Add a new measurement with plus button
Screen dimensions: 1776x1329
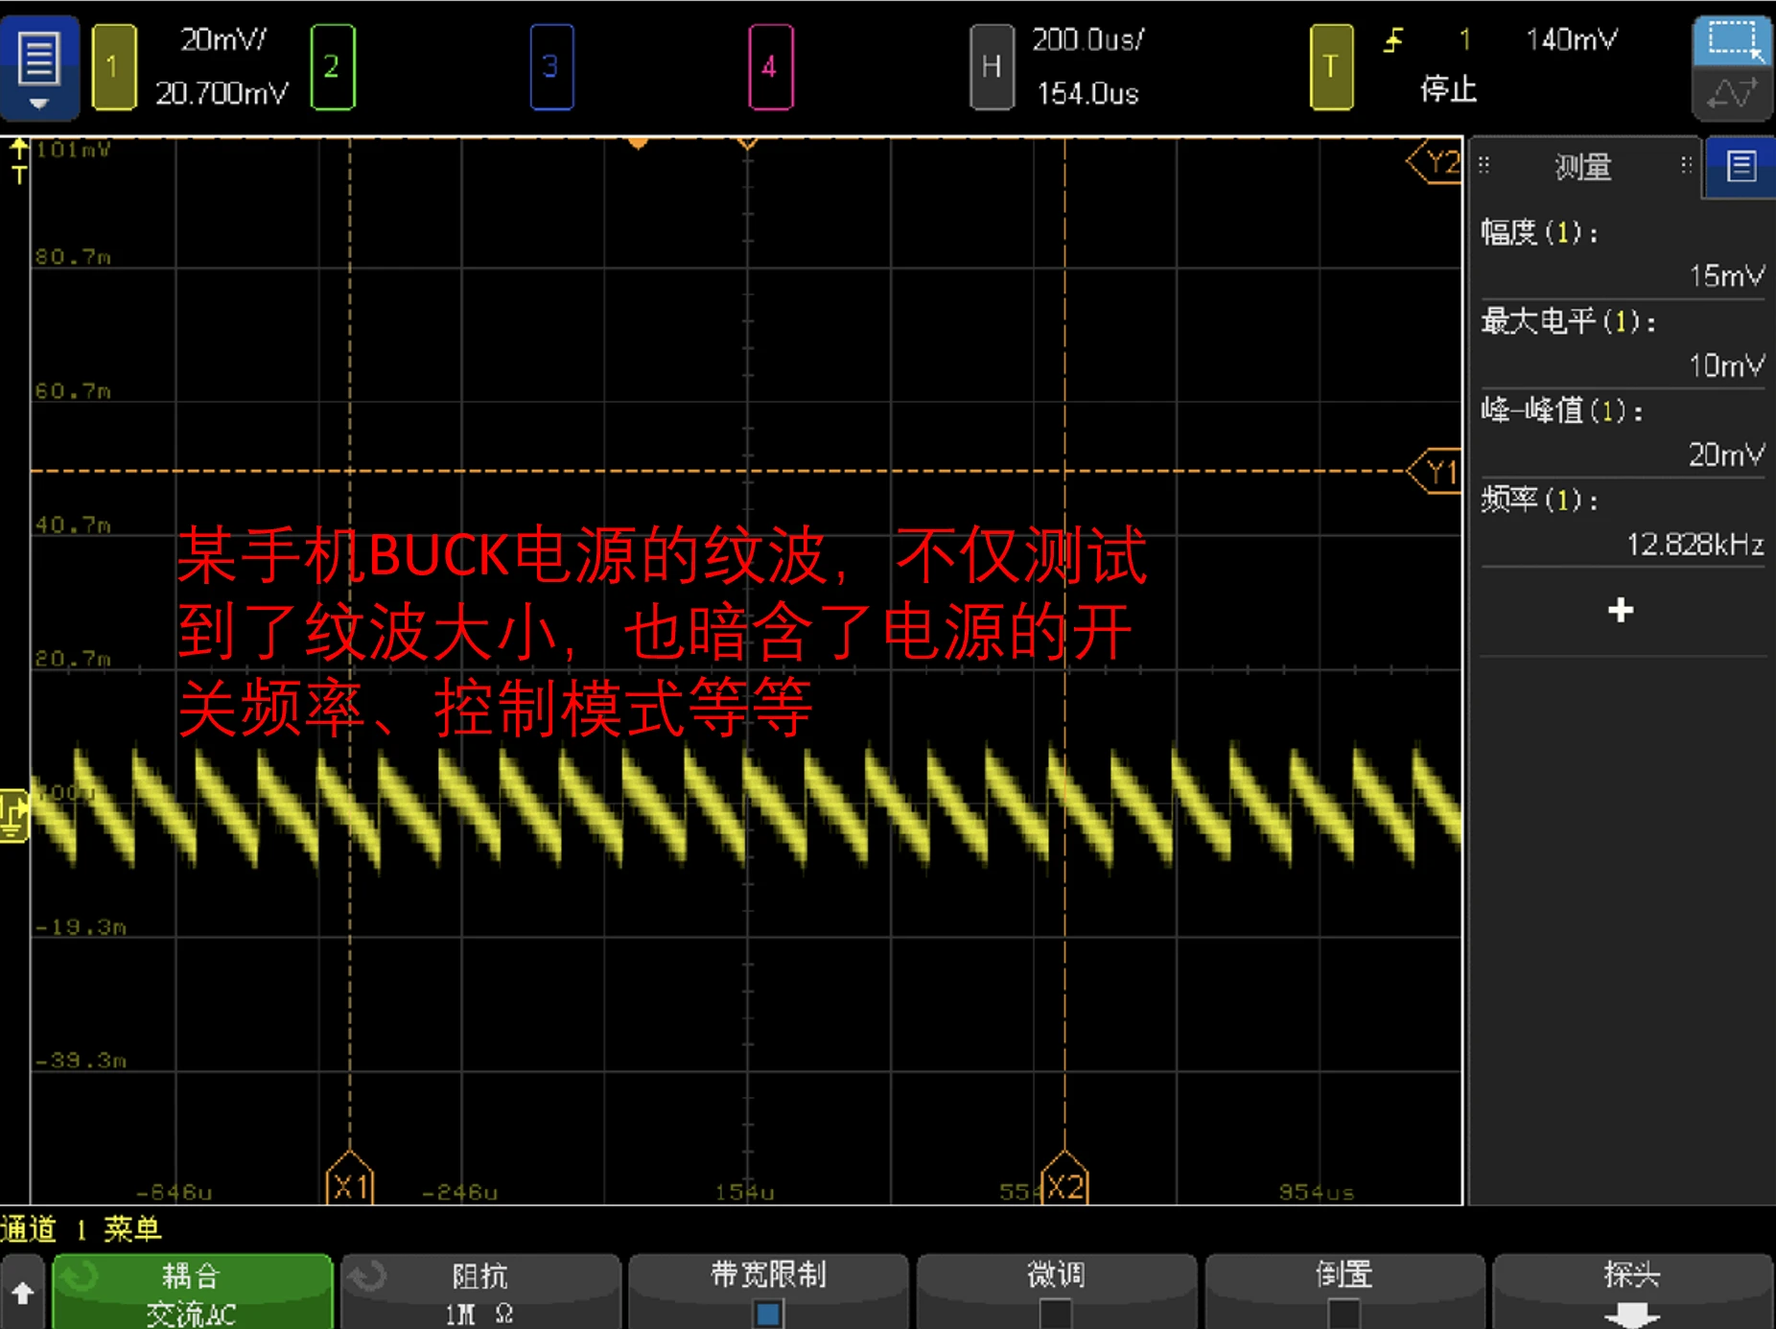coord(1620,610)
